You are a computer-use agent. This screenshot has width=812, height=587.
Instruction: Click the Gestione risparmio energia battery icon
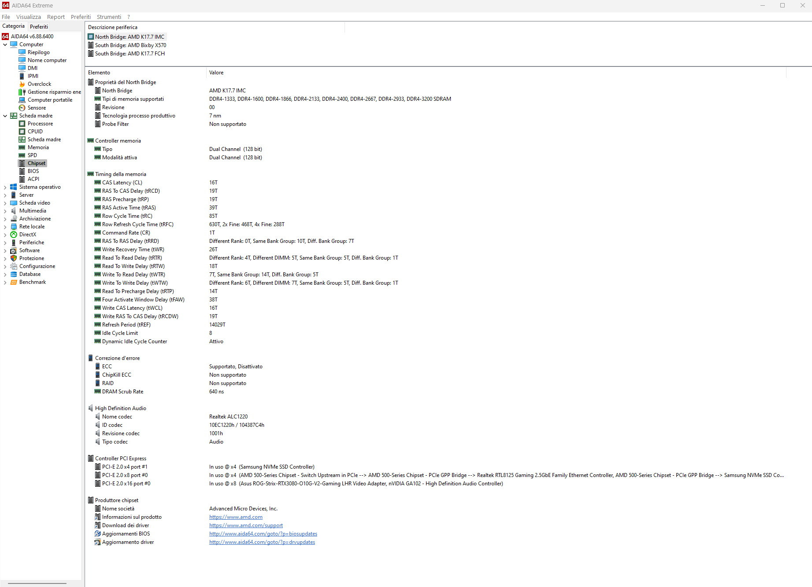click(x=22, y=92)
